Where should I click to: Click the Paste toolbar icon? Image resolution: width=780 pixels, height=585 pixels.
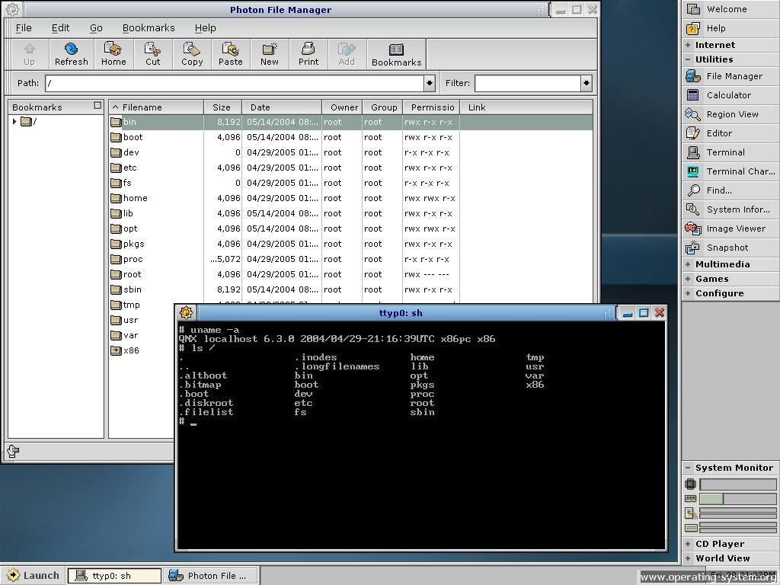tap(230, 54)
